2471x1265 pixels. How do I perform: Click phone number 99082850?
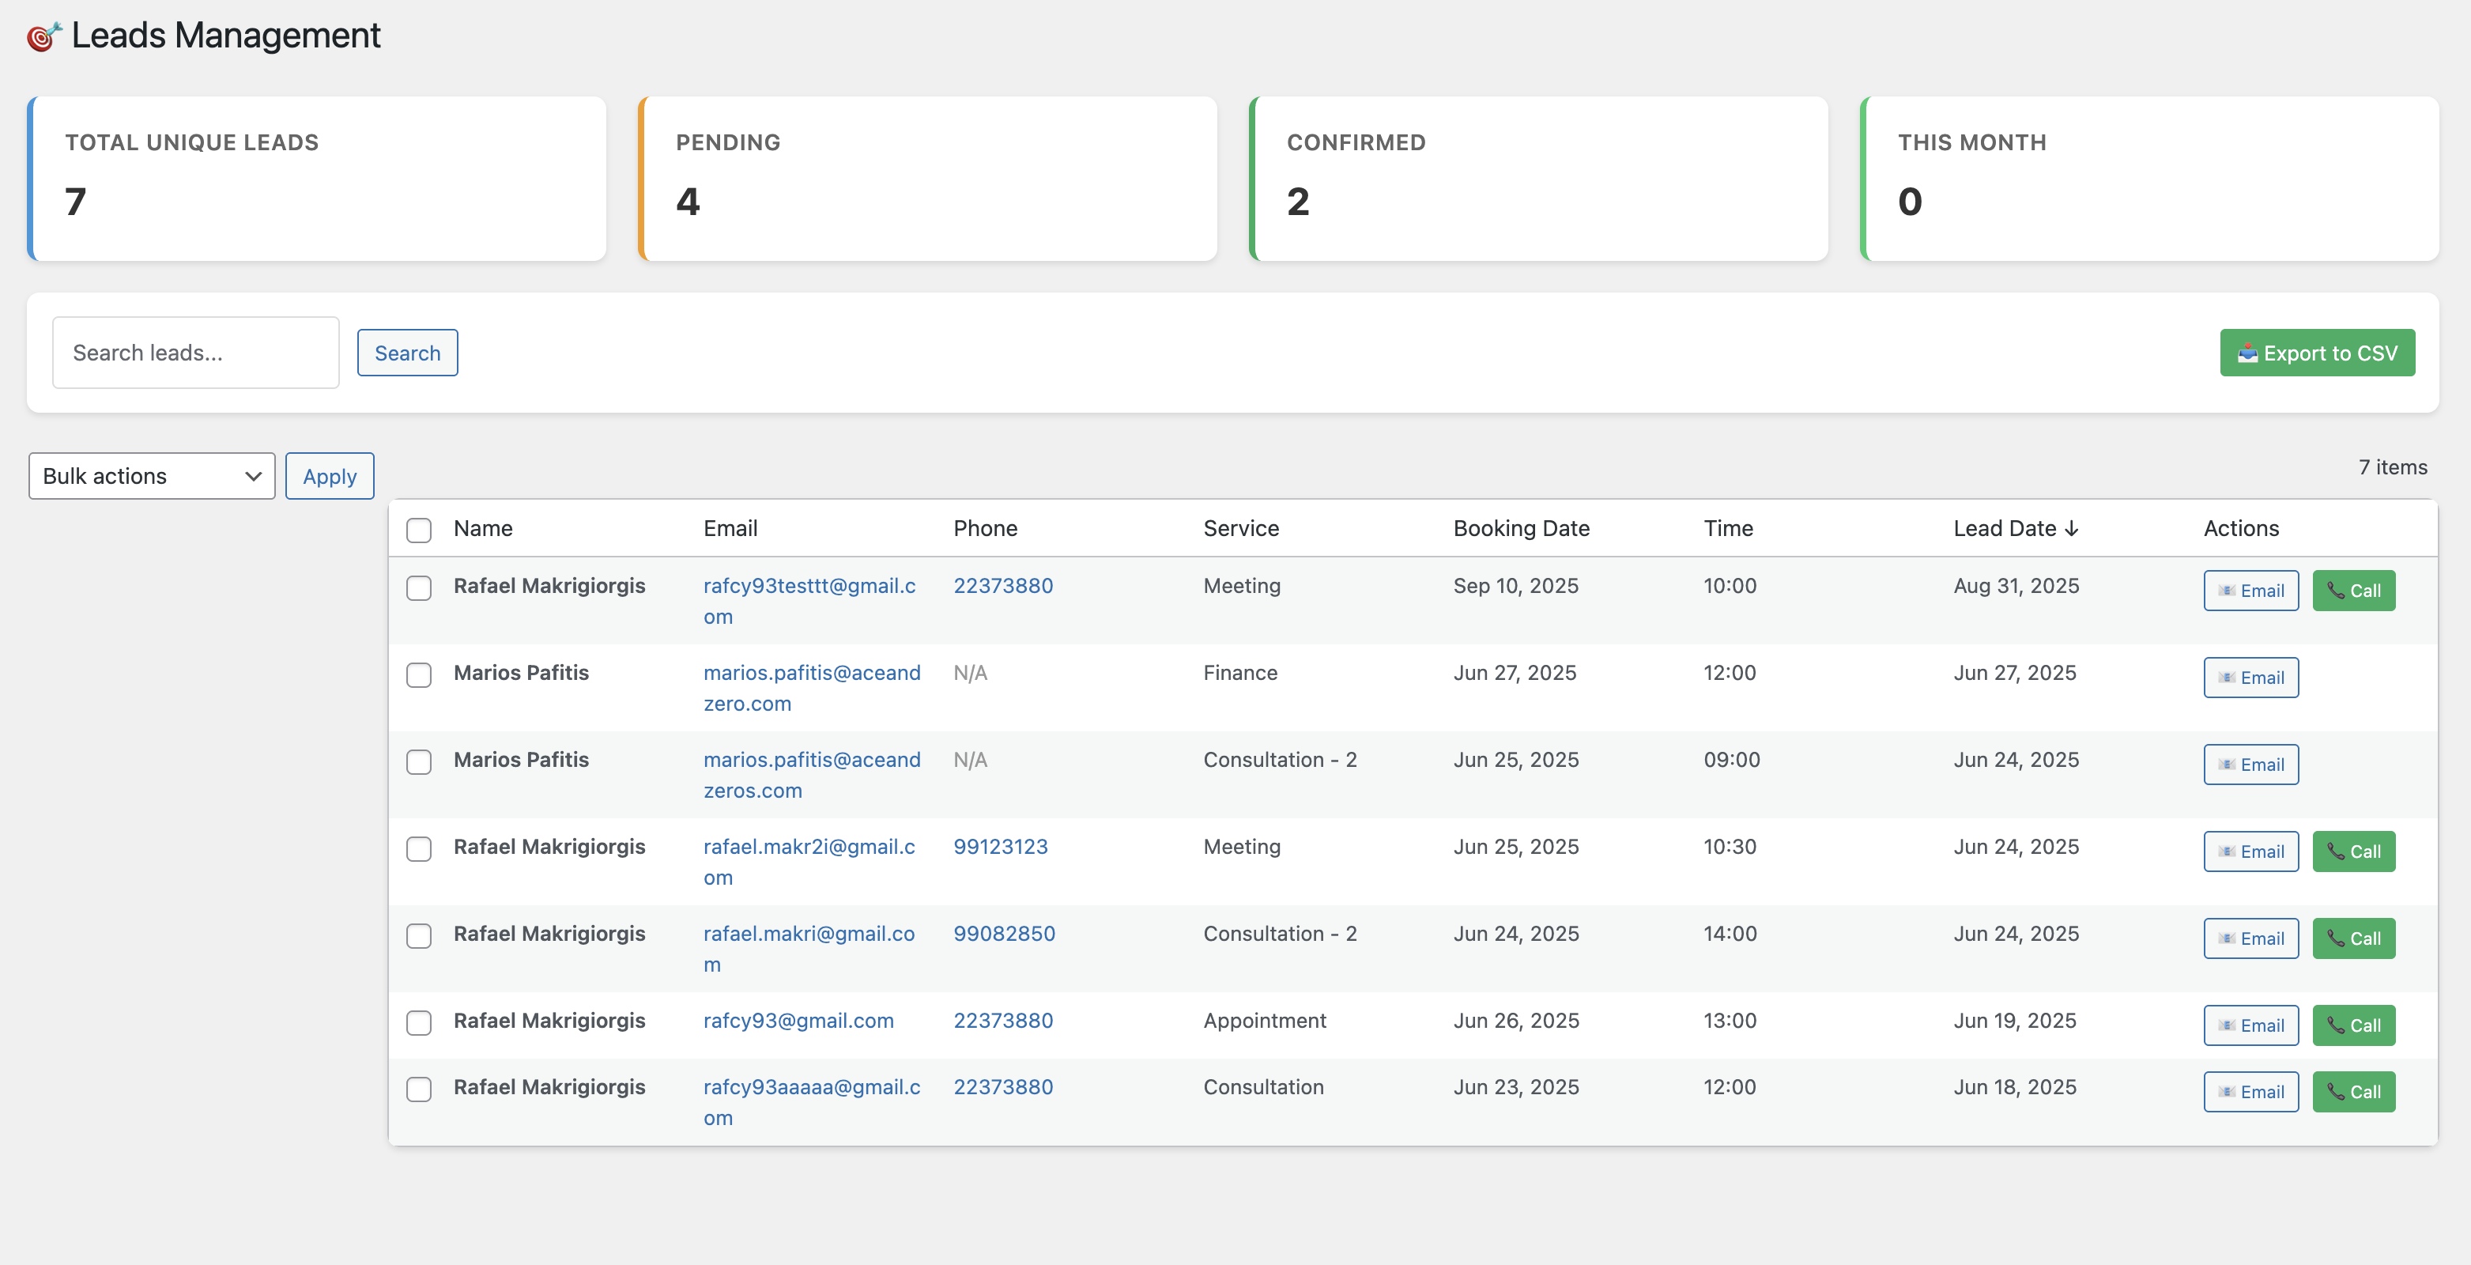1003,934
